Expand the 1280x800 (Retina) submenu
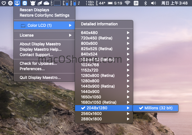Viewport: 192px width, 135px height. (x=104, y=76)
